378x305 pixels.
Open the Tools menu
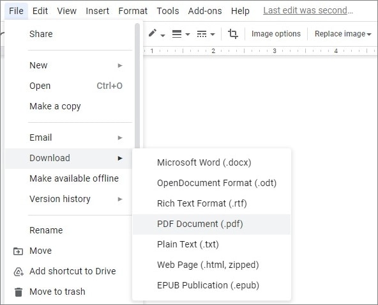pyautogui.click(x=168, y=11)
